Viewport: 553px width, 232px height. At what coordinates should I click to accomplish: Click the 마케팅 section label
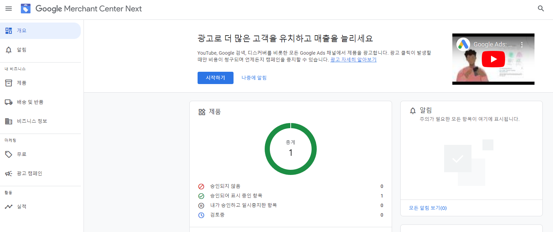[x=10, y=140]
